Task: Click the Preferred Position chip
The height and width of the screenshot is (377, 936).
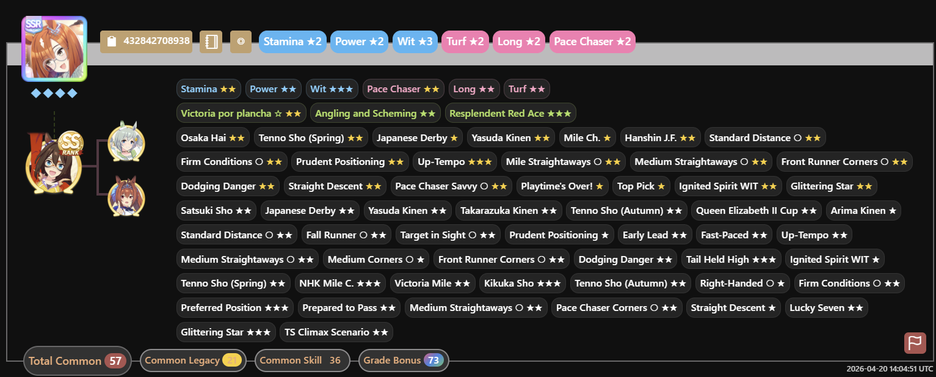Action: pyautogui.click(x=235, y=307)
